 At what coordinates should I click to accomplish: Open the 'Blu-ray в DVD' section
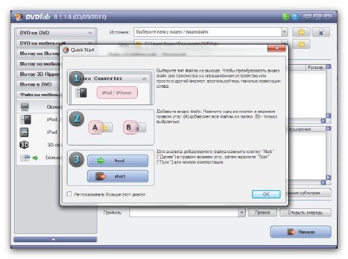click(38, 84)
